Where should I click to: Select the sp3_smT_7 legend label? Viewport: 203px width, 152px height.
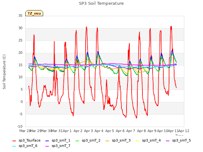click(61, 146)
